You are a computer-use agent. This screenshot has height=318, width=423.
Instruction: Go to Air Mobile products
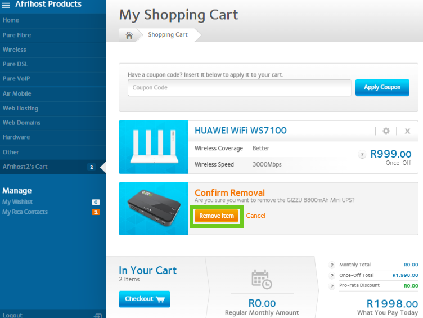click(x=17, y=93)
